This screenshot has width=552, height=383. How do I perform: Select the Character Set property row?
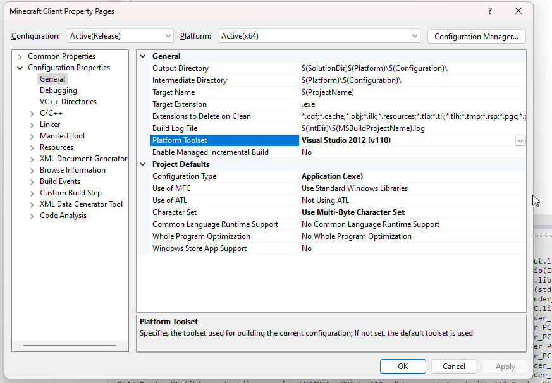175,212
